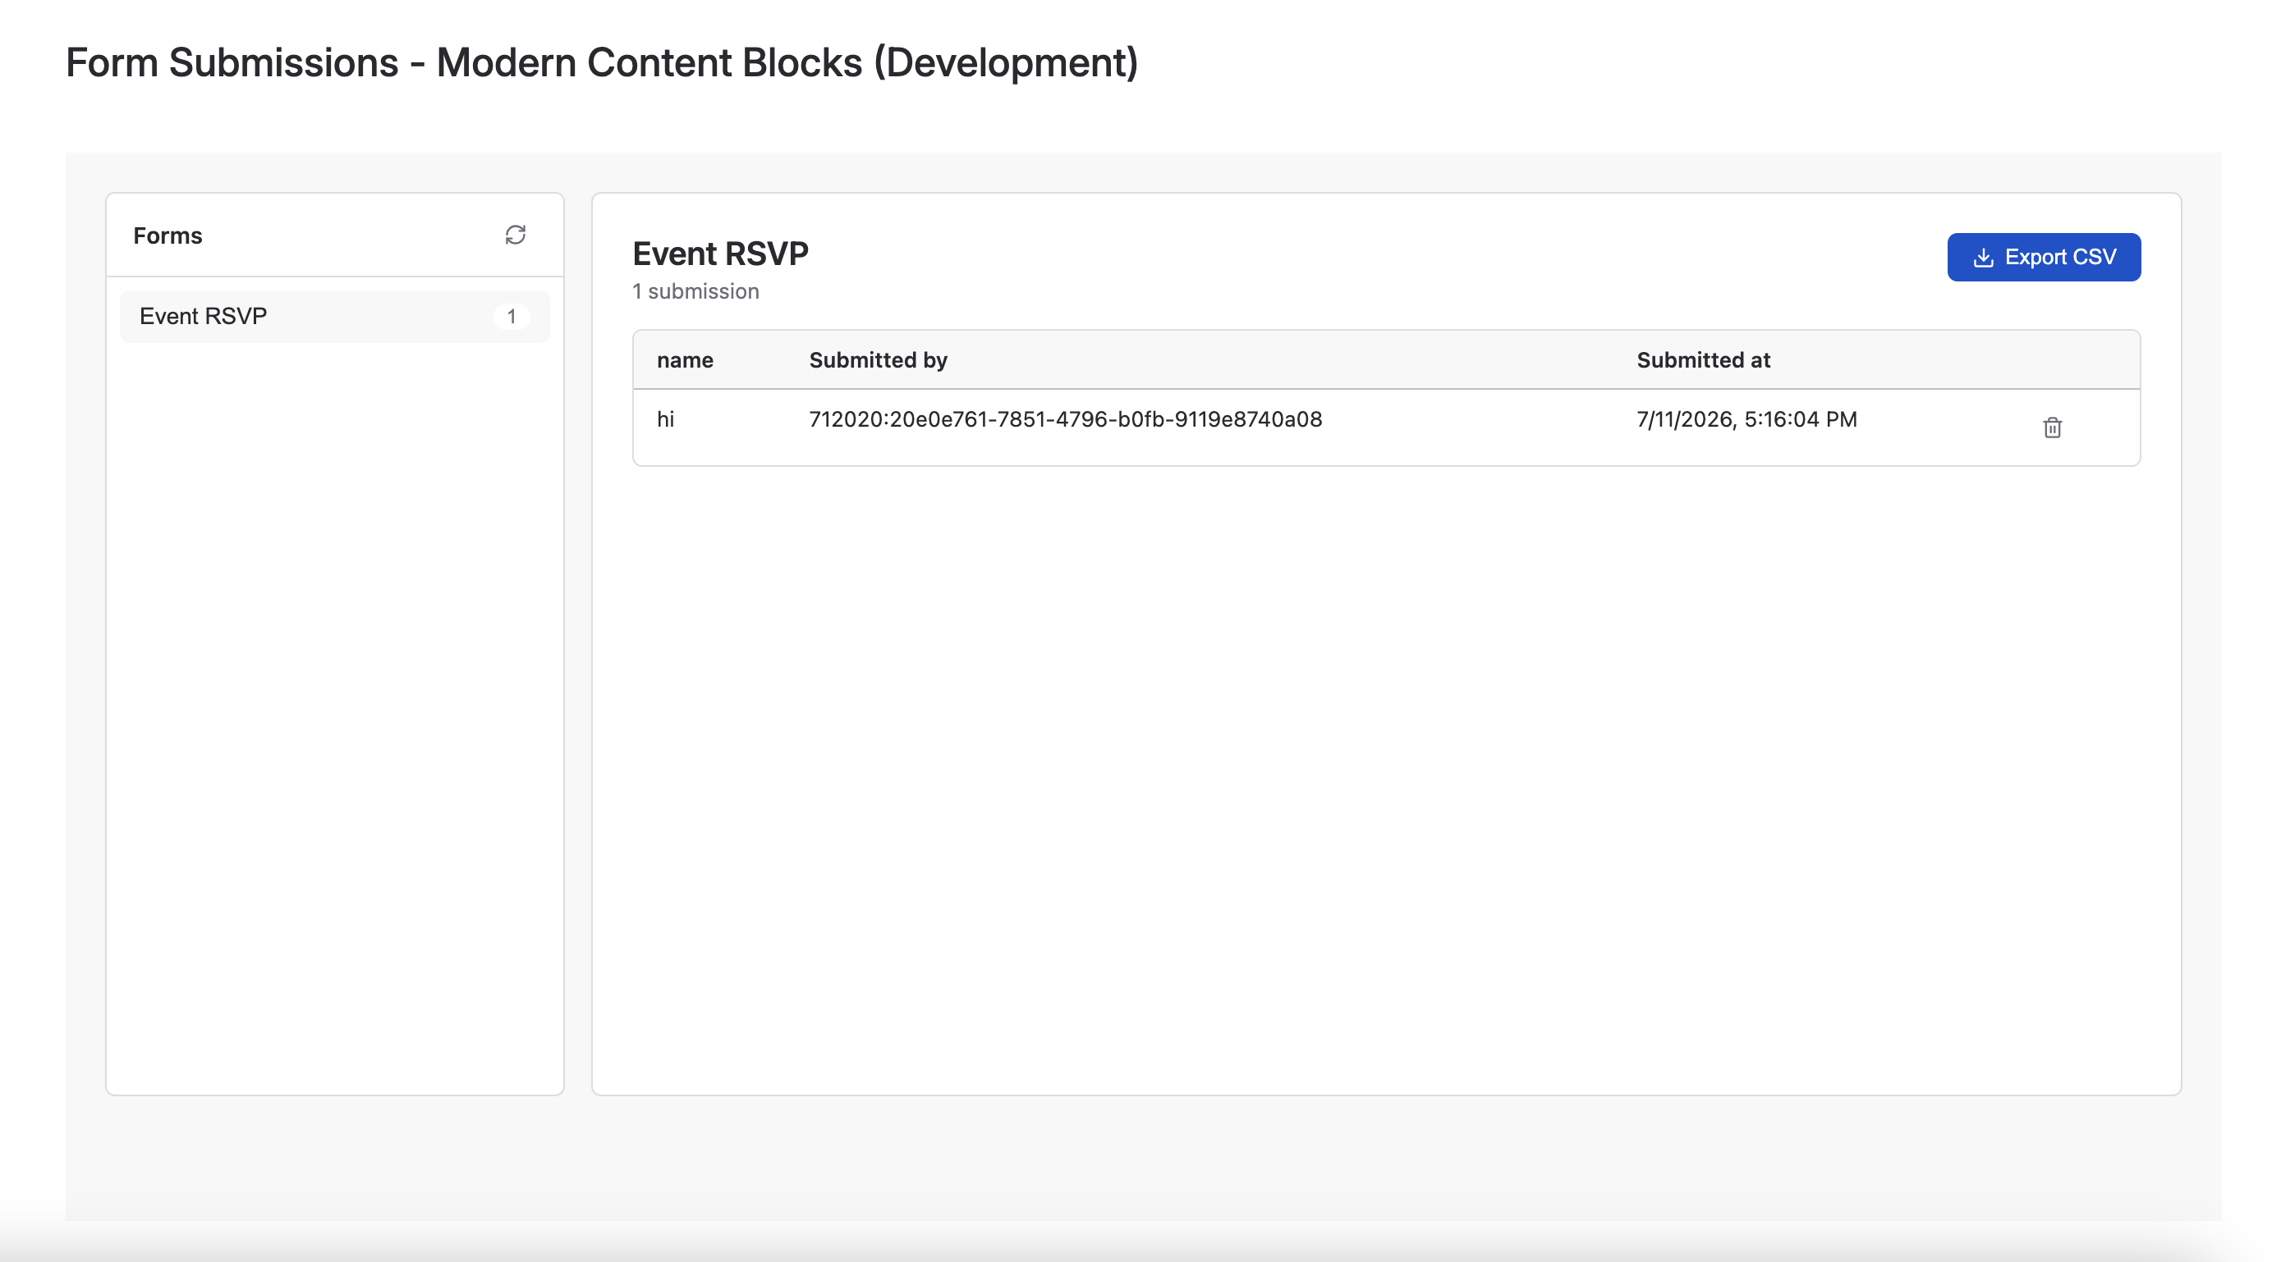Delete the 'hi' submission with trash icon
Screen dimensions: 2281x1262
coord(2052,428)
